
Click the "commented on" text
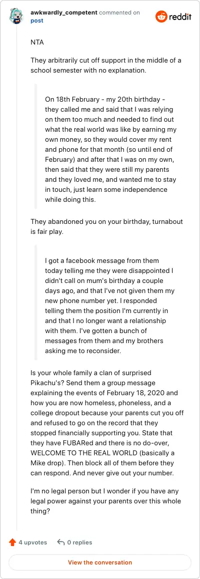coord(119,13)
